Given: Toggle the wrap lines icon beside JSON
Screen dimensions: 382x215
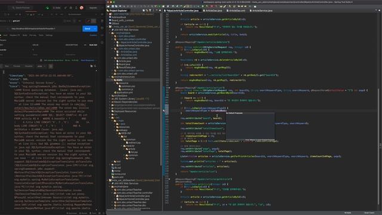Looking at the screenshot, I should click(x=51, y=66).
